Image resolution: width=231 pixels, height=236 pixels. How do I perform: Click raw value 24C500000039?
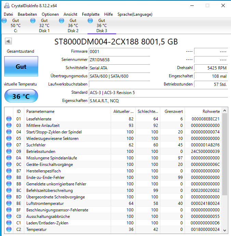[x=205, y=152]
